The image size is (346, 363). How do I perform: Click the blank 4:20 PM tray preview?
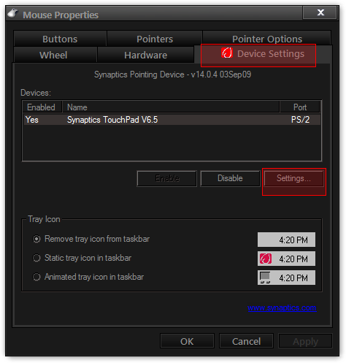[286, 240]
